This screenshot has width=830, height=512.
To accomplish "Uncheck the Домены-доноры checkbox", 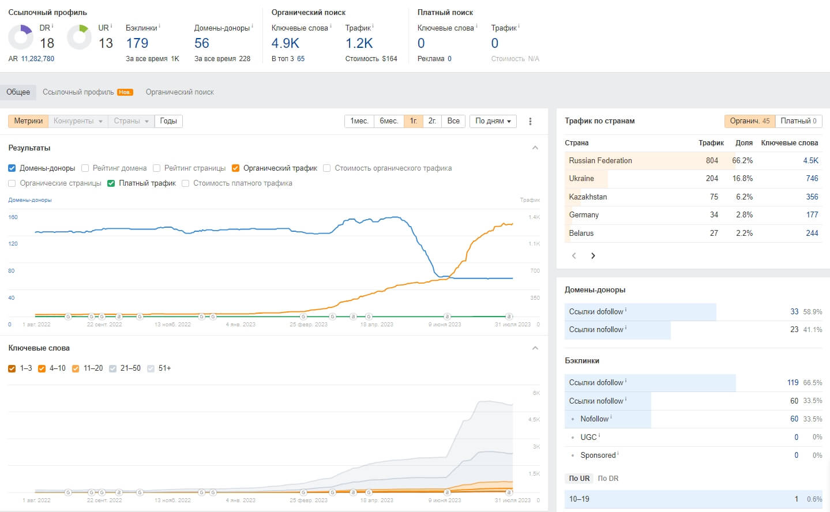I will click(12, 168).
